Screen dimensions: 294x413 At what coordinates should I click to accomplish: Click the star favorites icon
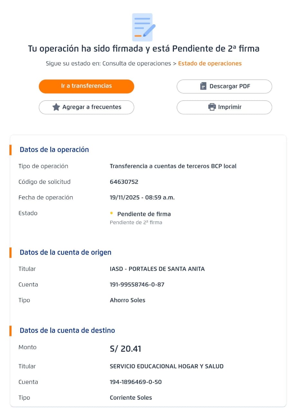pyautogui.click(x=56, y=107)
